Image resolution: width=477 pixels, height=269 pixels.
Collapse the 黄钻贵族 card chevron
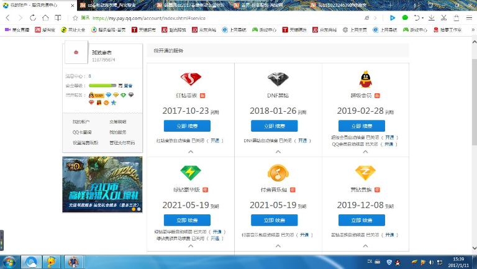[365, 245]
